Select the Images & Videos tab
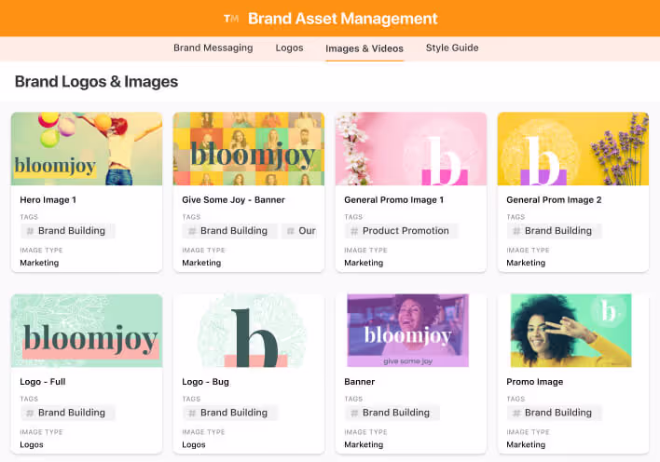660x462 pixels. 364,48
